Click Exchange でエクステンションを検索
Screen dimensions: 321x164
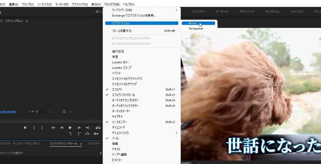click(134, 15)
